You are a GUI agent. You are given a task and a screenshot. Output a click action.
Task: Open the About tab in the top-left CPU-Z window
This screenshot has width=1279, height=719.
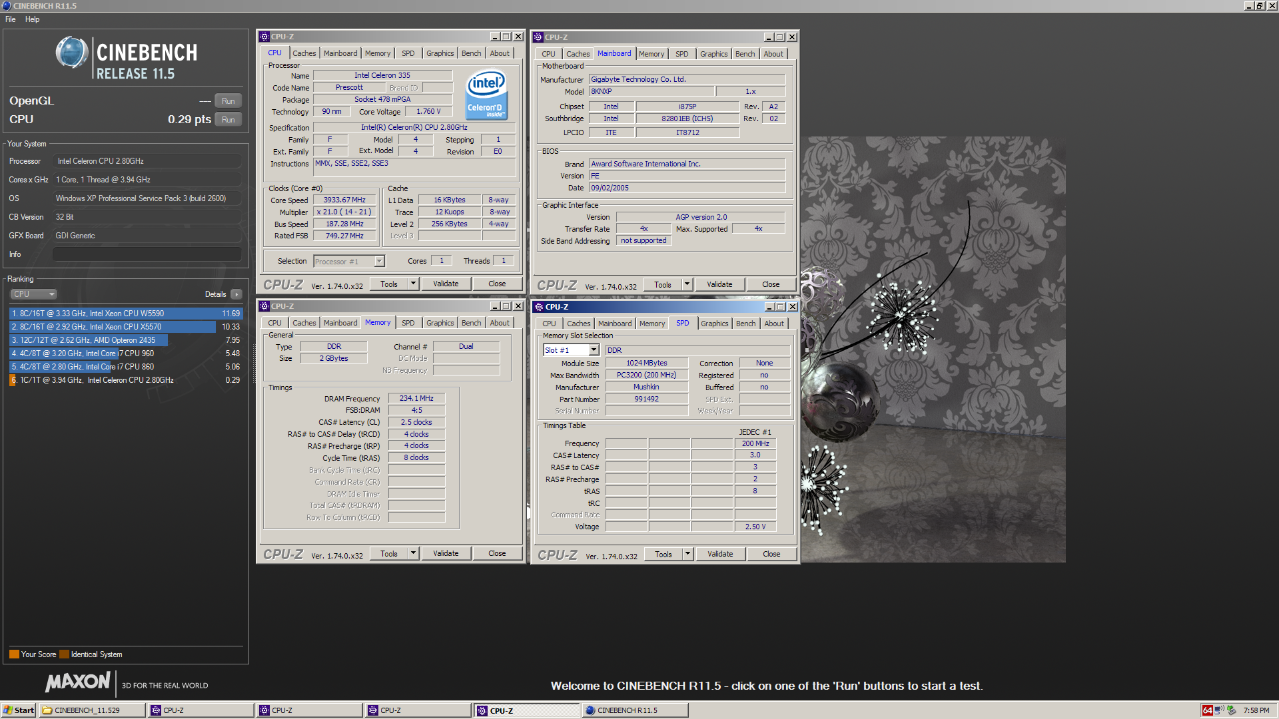pos(500,53)
